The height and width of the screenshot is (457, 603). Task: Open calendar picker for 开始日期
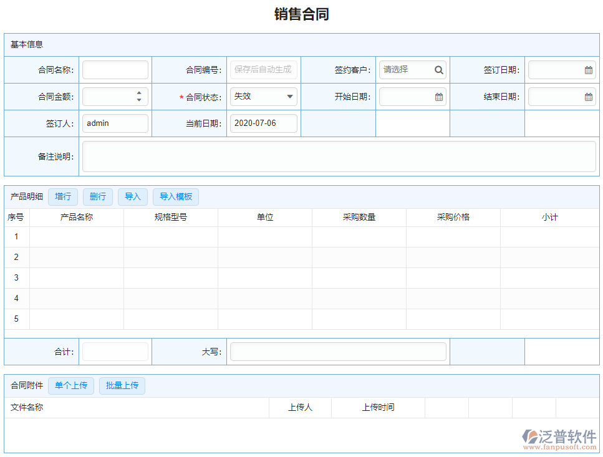tap(439, 97)
